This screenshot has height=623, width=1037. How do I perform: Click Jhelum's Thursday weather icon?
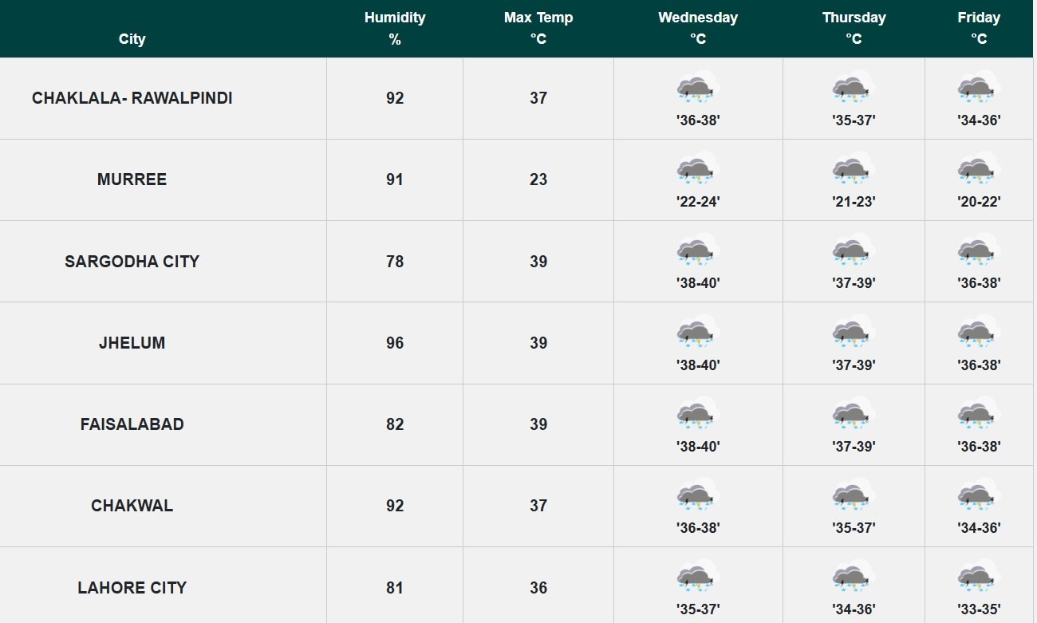coord(854,333)
